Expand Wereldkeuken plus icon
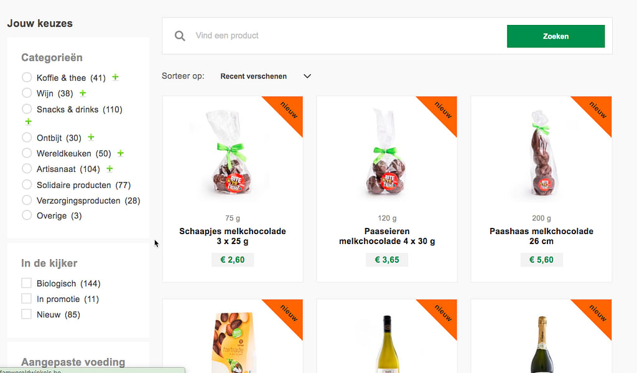Viewport: 637px width, 373px height. point(121,153)
